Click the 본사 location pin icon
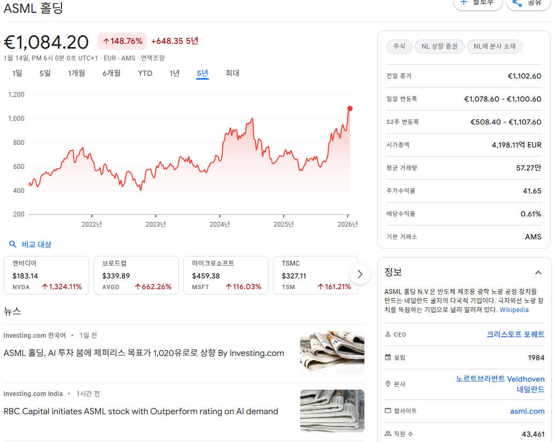 pyautogui.click(x=388, y=384)
